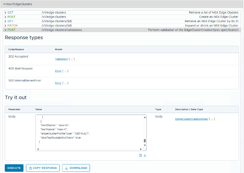Image resolution: width=244 pixels, height=173 pixels.
Task: Open Error model for 400 Bad Request
Action: (x=58, y=71)
